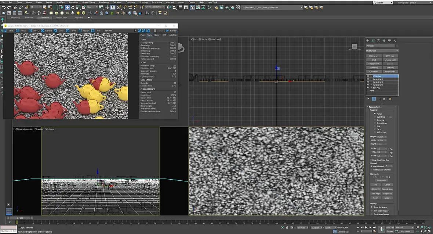Click Refresh in Corona frame buffer
Viewport: 433px width, 234px height.
tap(47, 31)
